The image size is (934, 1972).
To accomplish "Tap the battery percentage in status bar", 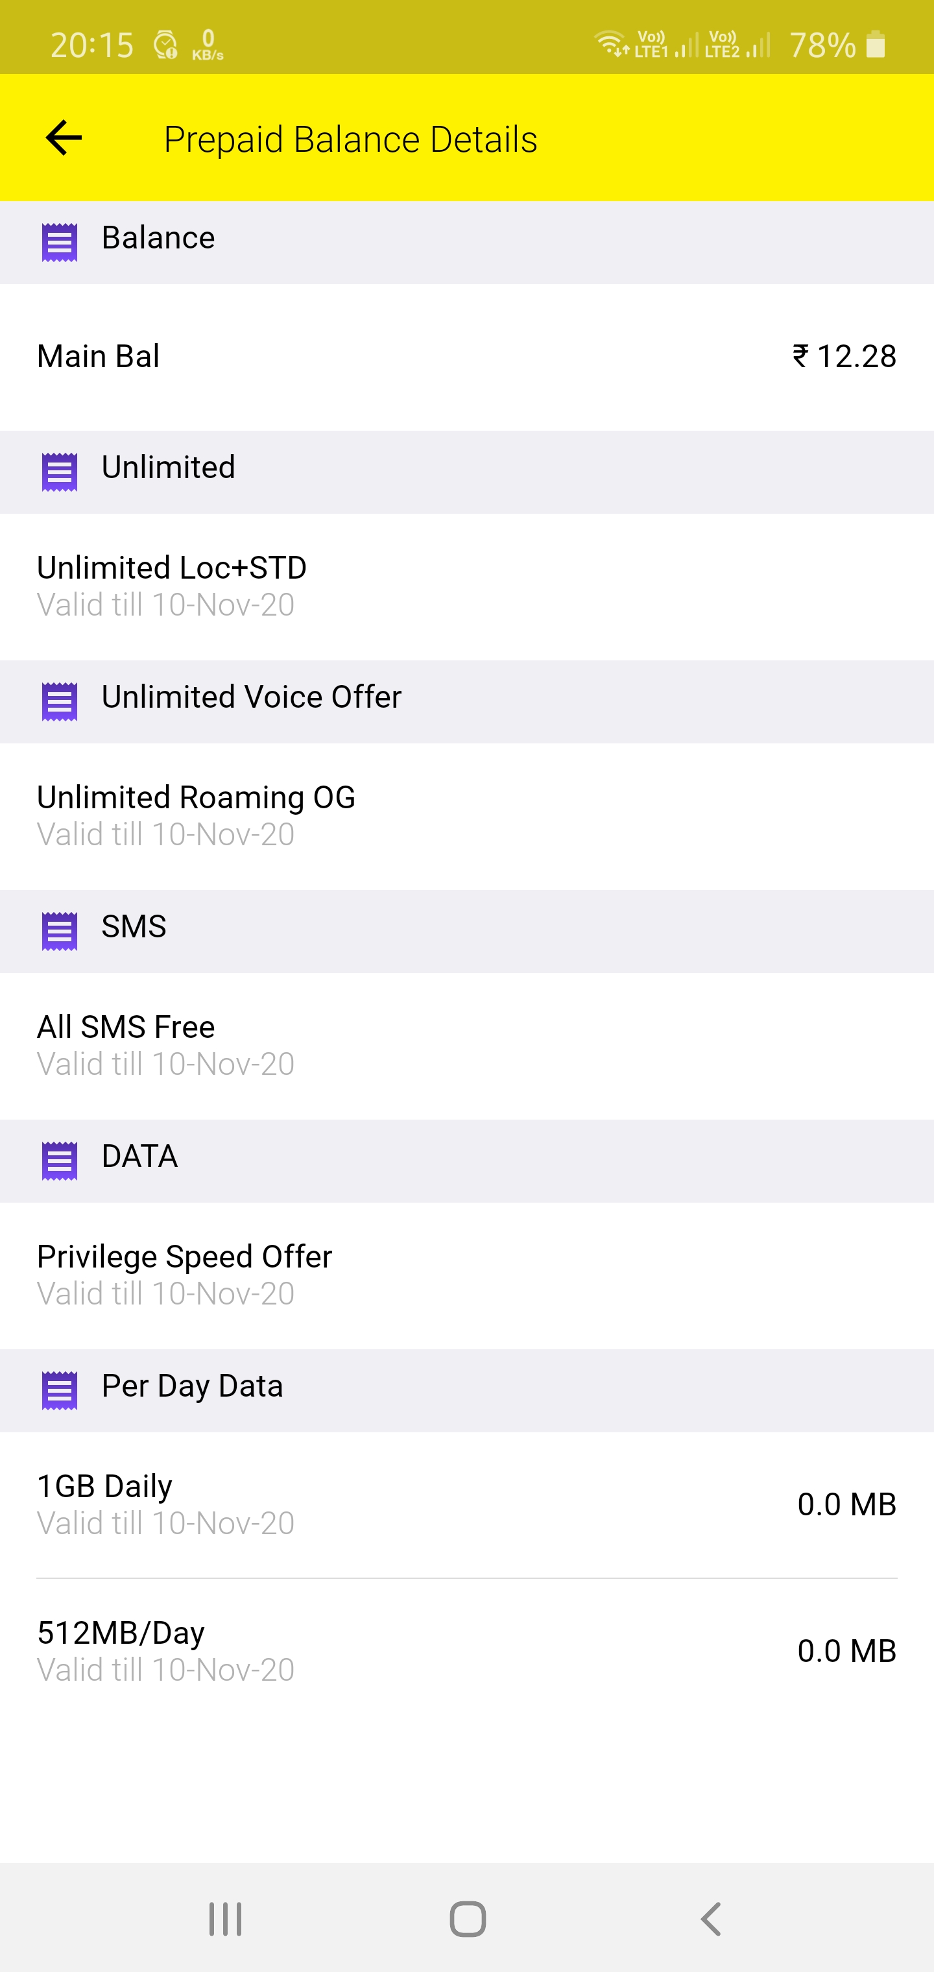I will pos(822,45).
